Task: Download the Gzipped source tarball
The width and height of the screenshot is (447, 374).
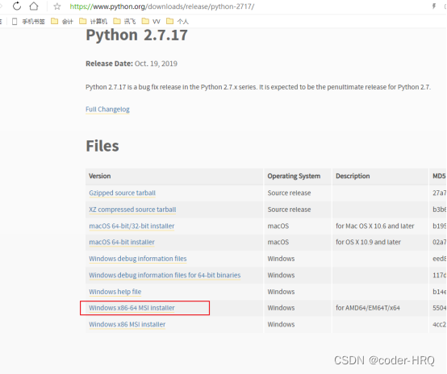Action: pyautogui.click(x=123, y=193)
